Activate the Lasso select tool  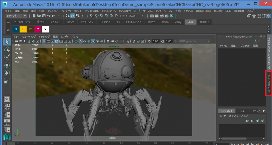[x=7, y=50]
